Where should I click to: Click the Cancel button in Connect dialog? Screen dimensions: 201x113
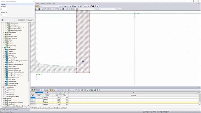click(x=30, y=20)
